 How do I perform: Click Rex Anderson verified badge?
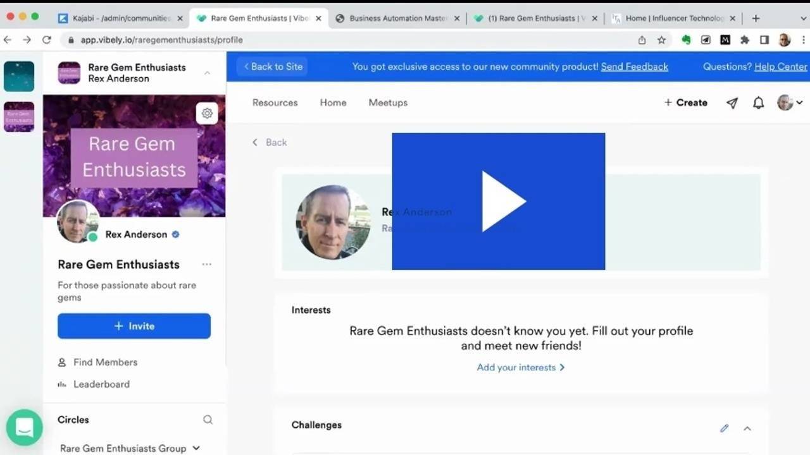pos(175,234)
